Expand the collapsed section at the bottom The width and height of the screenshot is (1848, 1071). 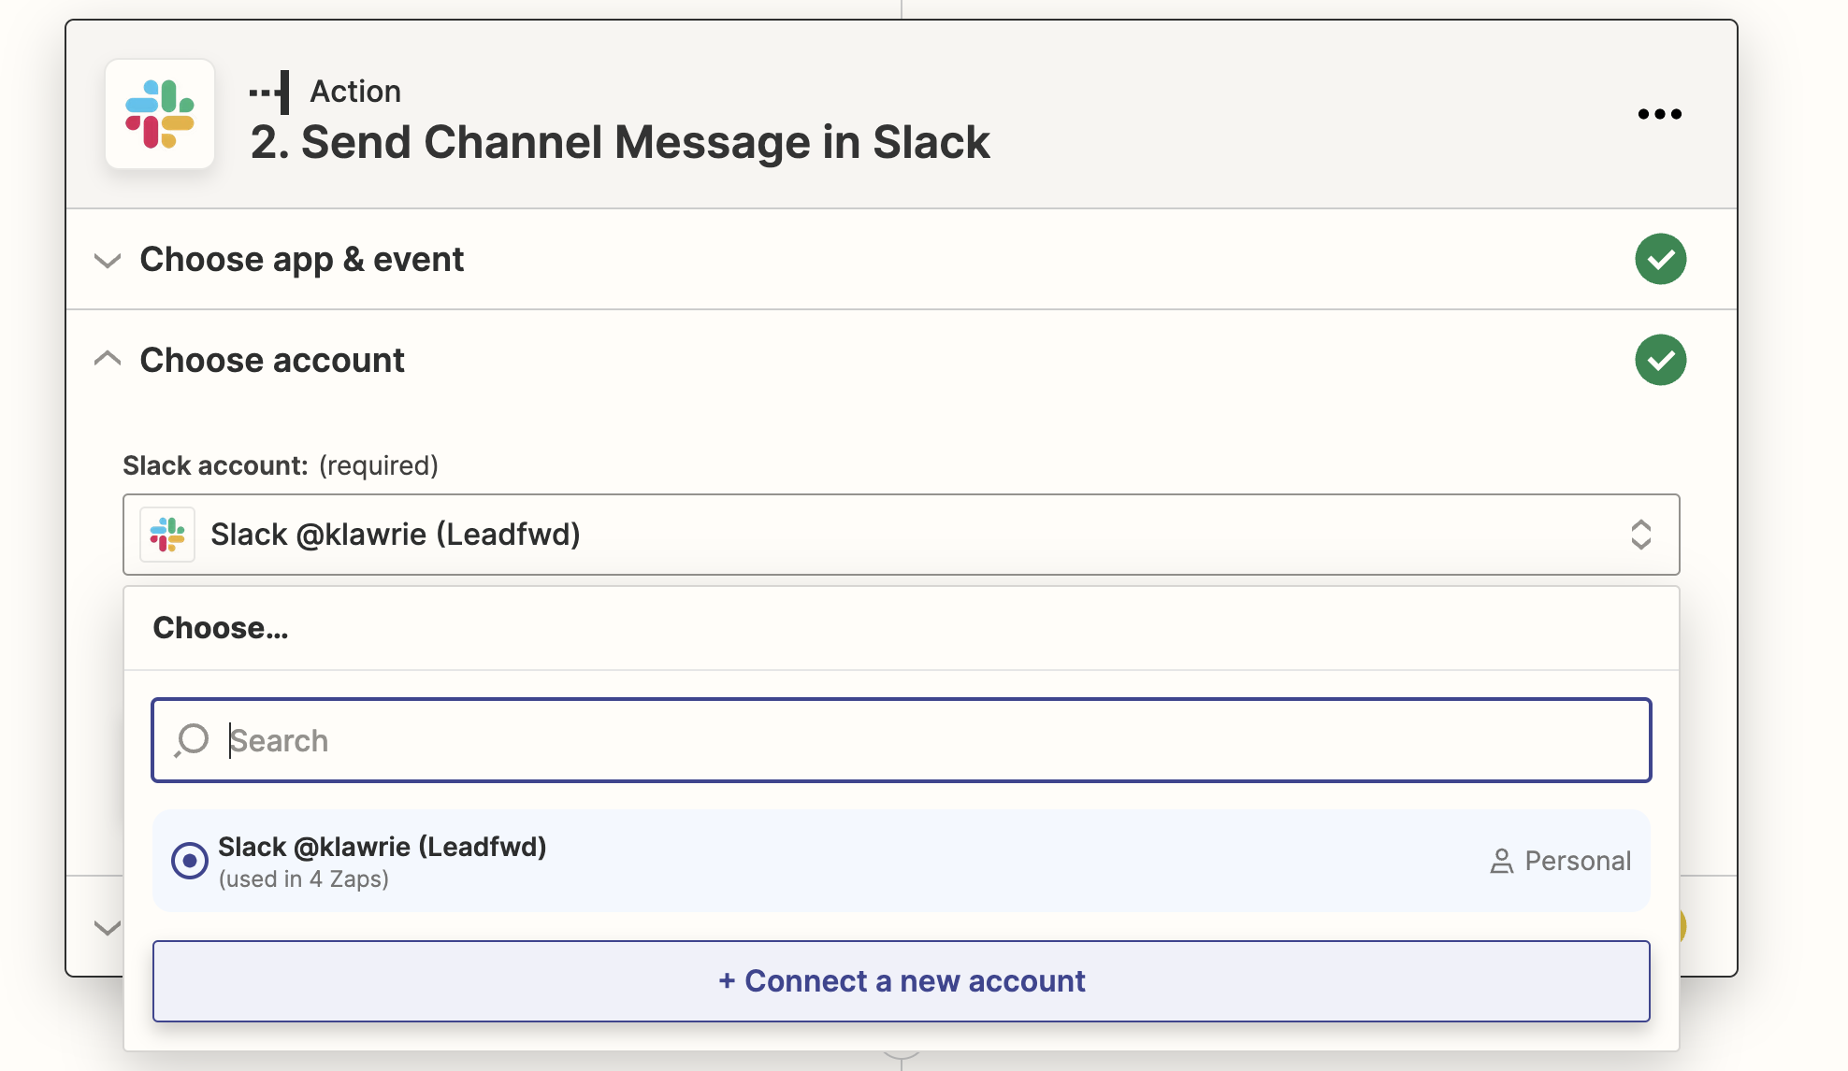pyautogui.click(x=108, y=927)
